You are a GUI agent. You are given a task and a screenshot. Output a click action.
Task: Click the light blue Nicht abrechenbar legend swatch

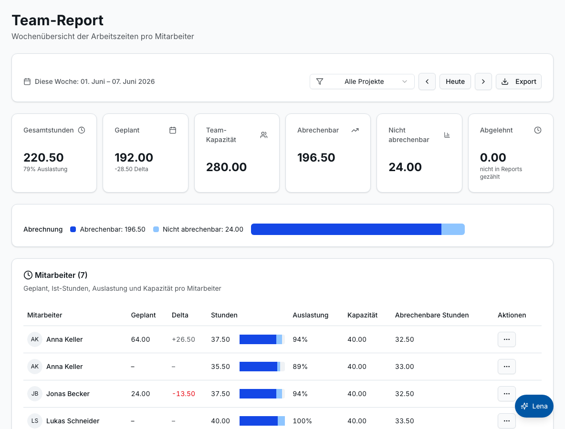click(x=156, y=229)
